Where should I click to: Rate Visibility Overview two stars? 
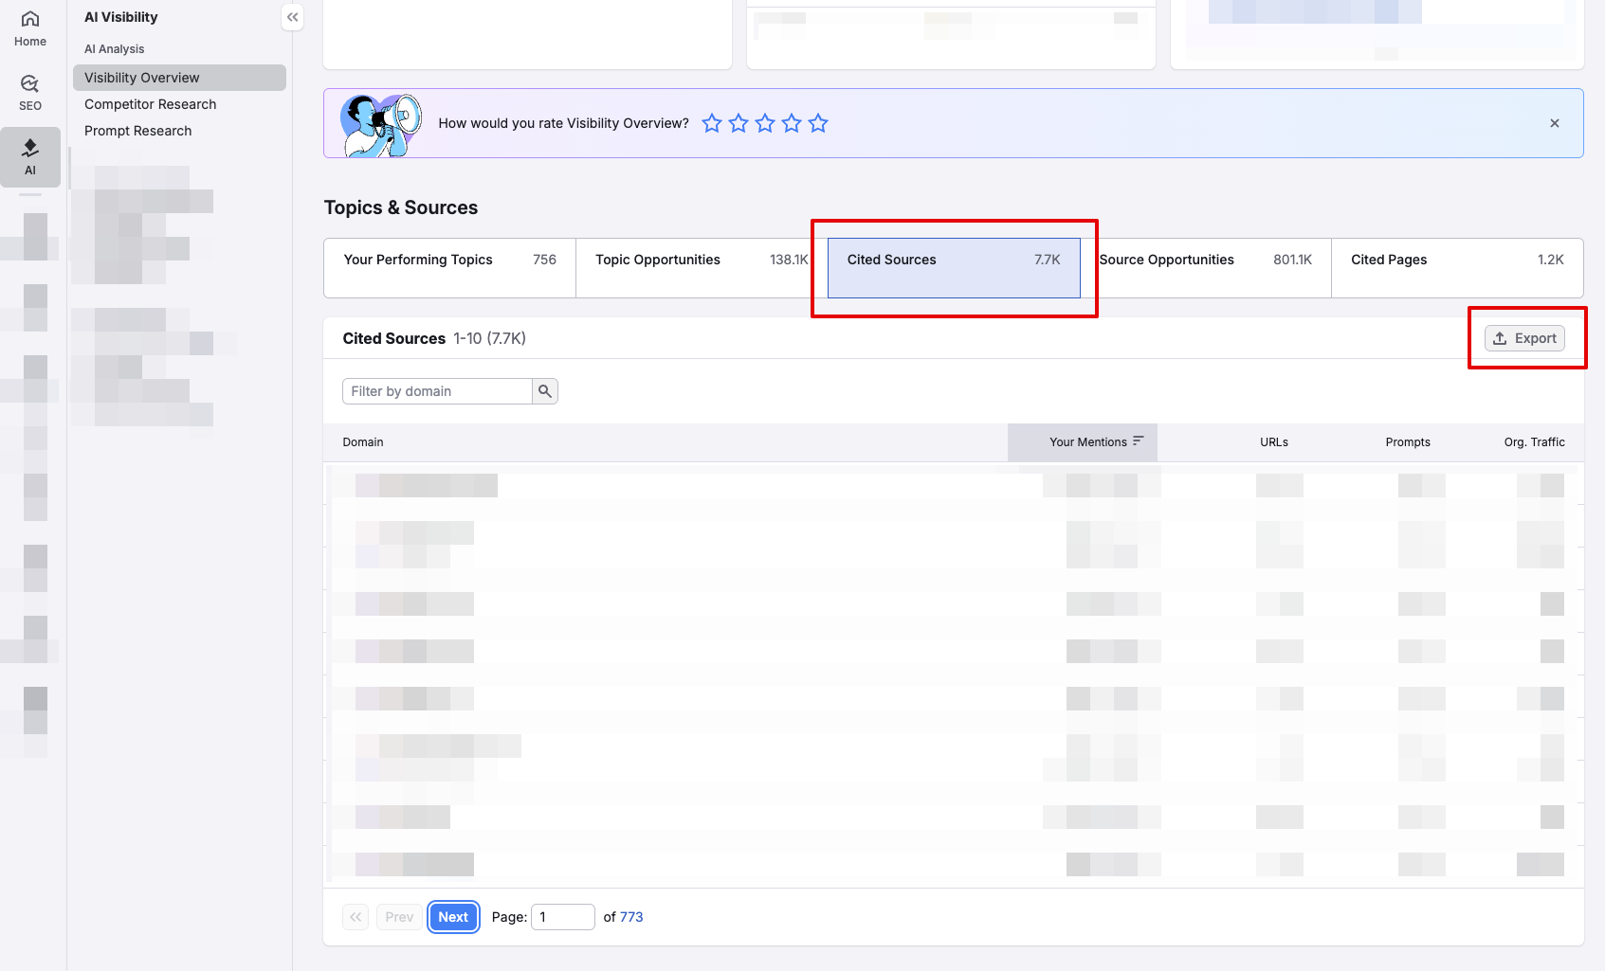click(x=739, y=123)
